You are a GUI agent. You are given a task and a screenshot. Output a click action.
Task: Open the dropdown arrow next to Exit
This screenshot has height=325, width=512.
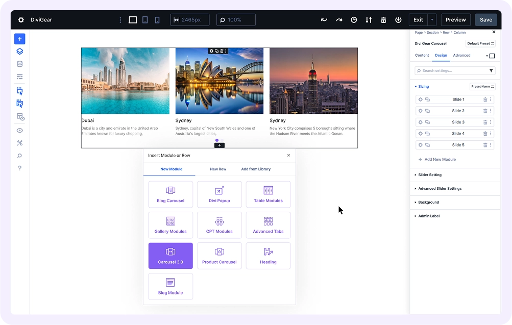coord(432,20)
